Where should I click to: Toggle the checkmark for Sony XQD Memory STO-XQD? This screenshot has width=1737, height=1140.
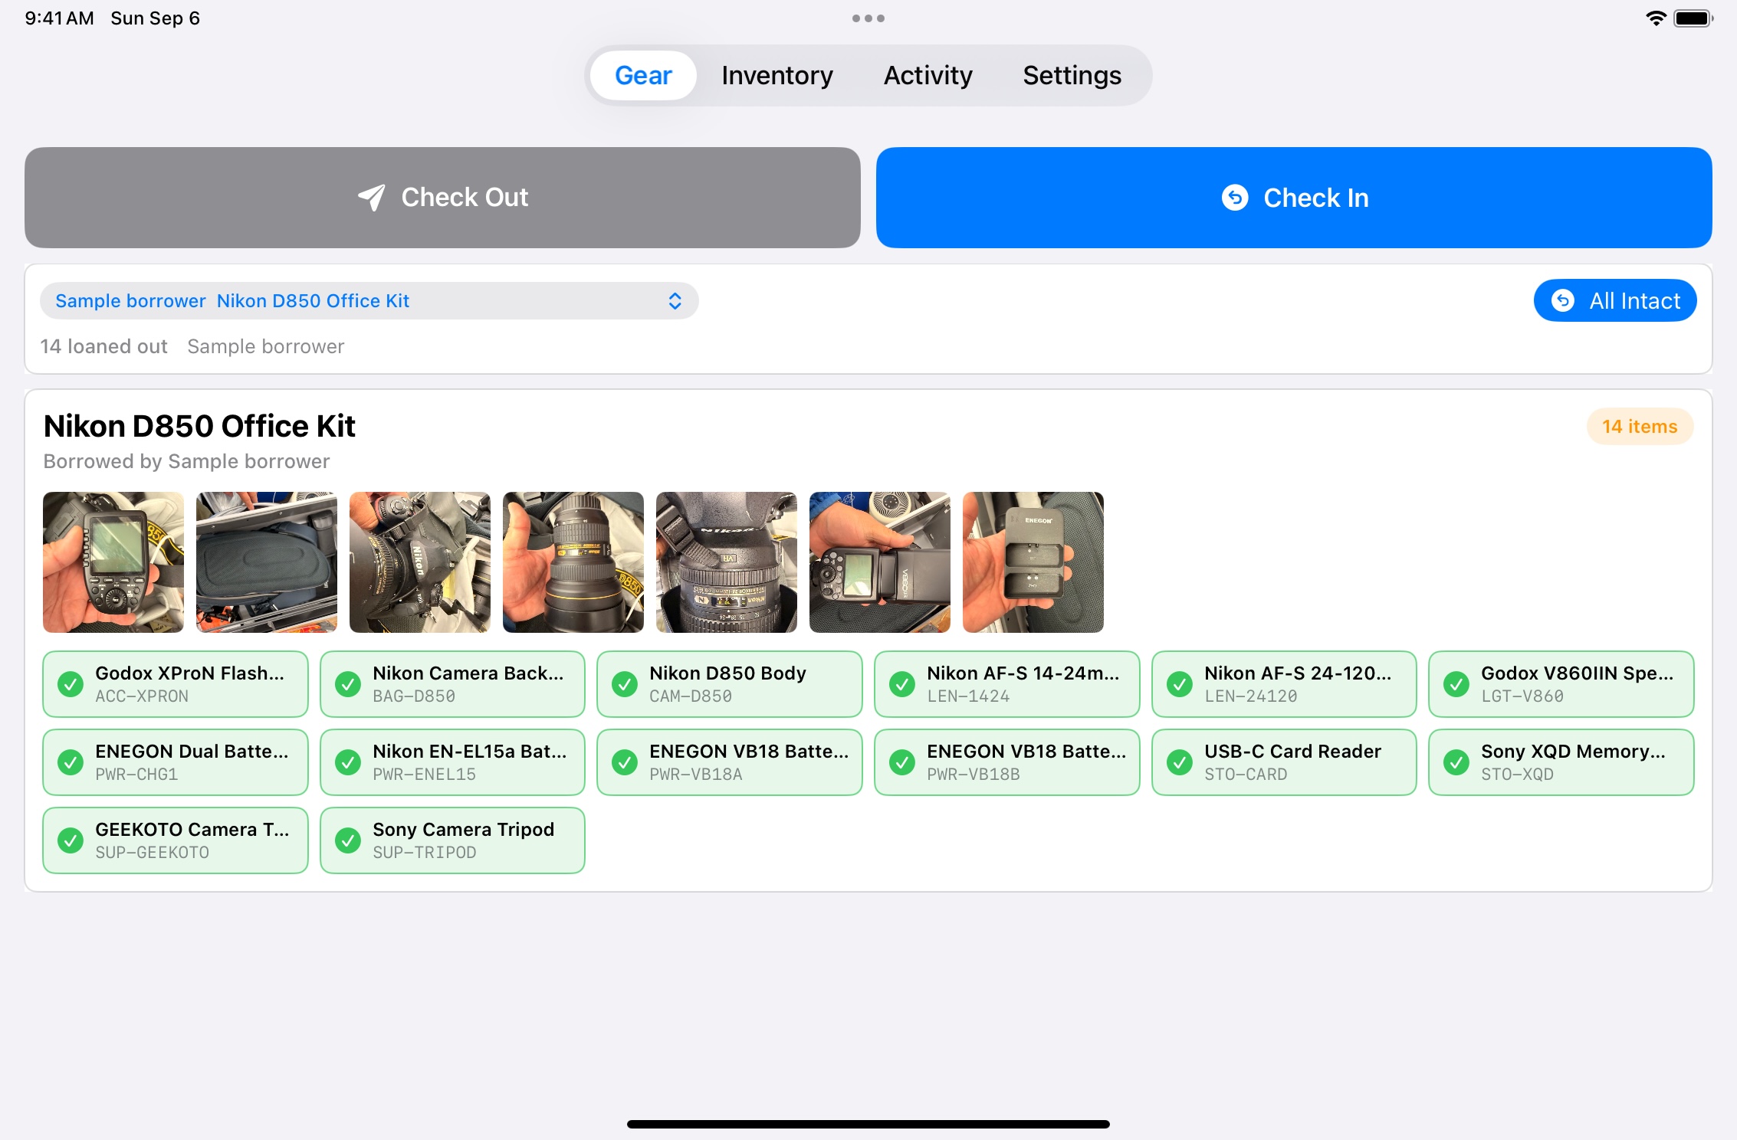point(1456,762)
